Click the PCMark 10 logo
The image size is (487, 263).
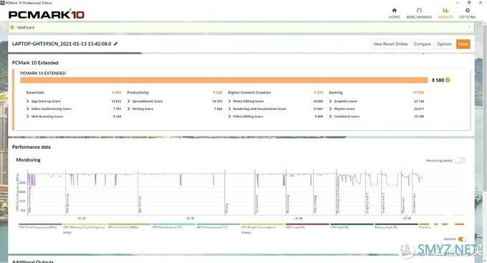pos(47,14)
